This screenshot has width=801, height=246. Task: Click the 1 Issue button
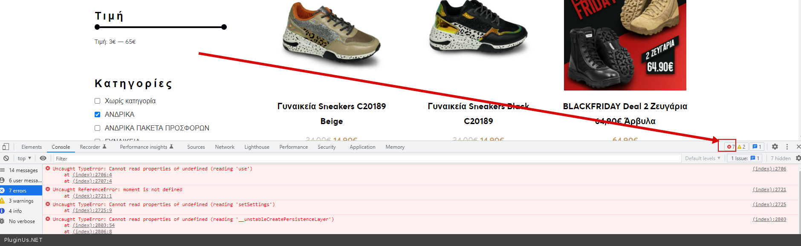tap(745, 158)
